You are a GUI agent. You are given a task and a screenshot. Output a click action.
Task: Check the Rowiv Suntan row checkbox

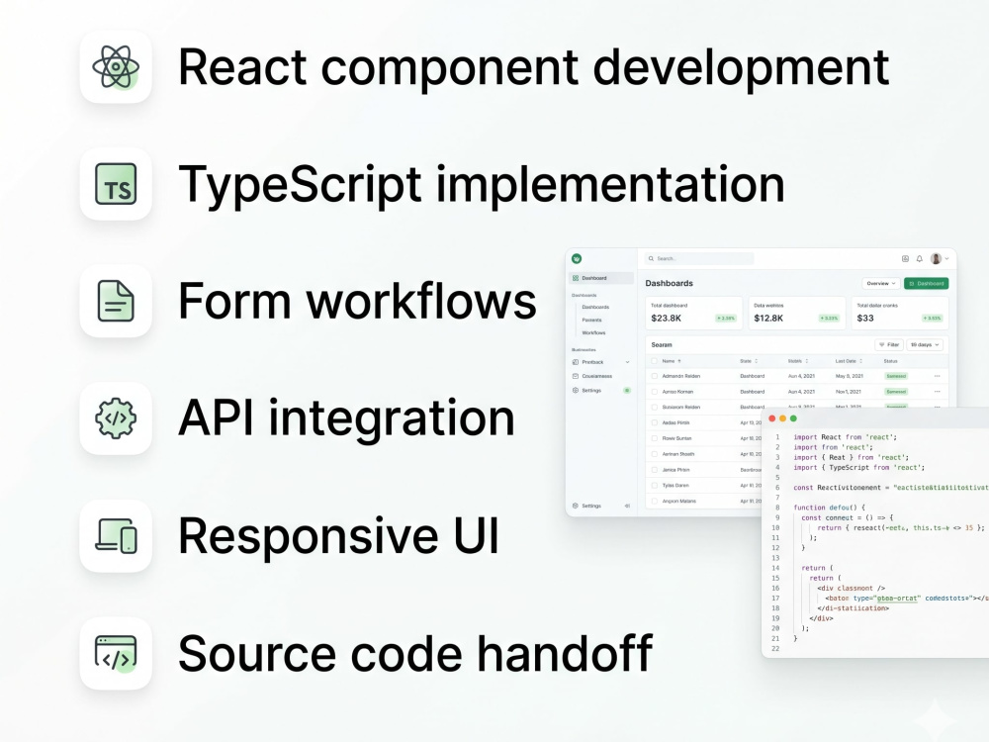click(x=654, y=438)
